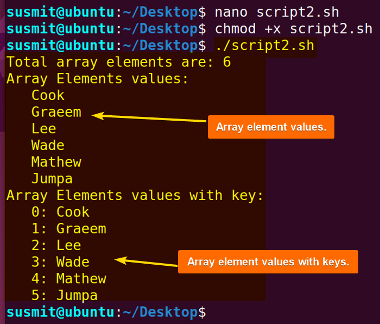Viewport: 380px width, 324px height.
Task: Click the '4: Mathew' output line
Action: (x=69, y=279)
